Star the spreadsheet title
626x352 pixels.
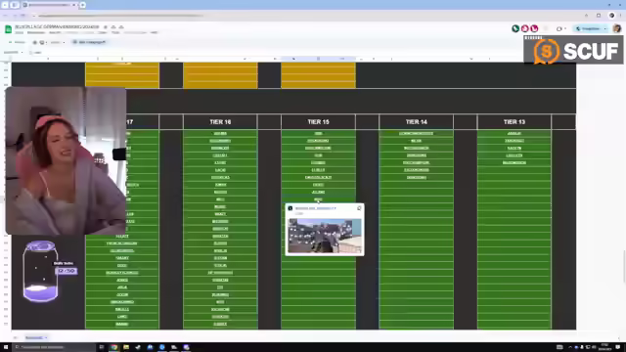106,27
